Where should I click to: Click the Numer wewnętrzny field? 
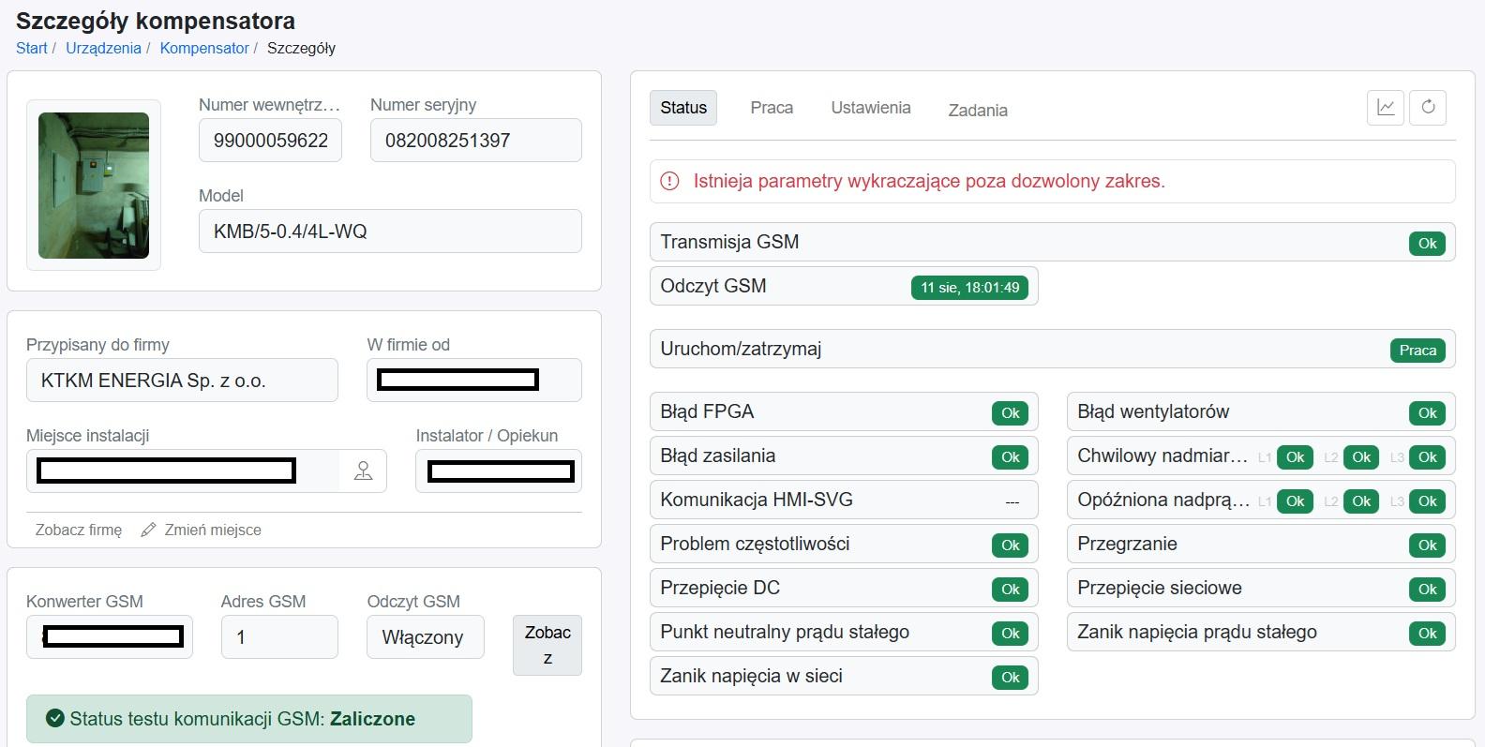270,141
